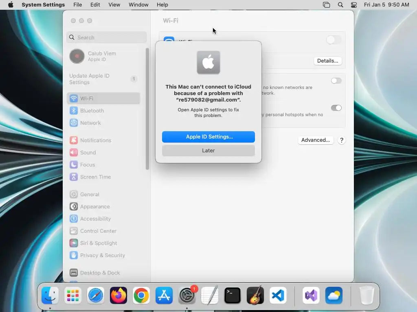The image size is (417, 312).
Task: Launch Visual Studio Code from the Dock
Action: pos(278,295)
